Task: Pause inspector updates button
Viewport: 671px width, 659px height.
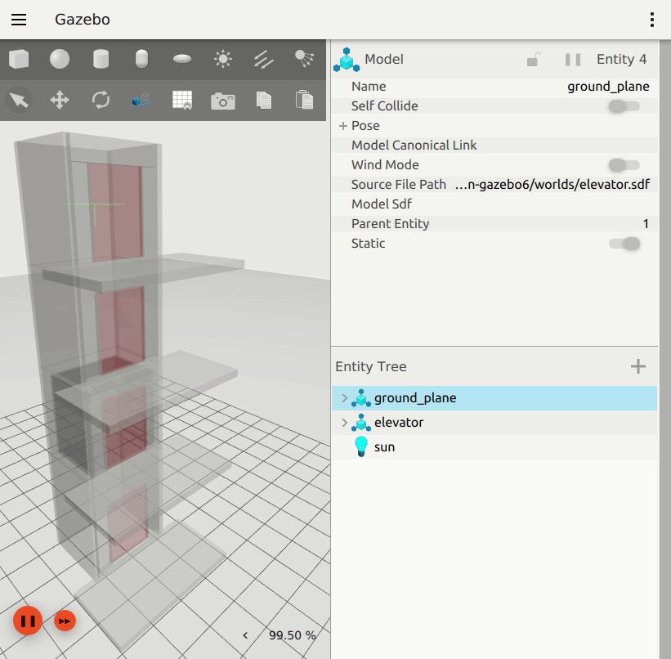Action: (x=573, y=60)
